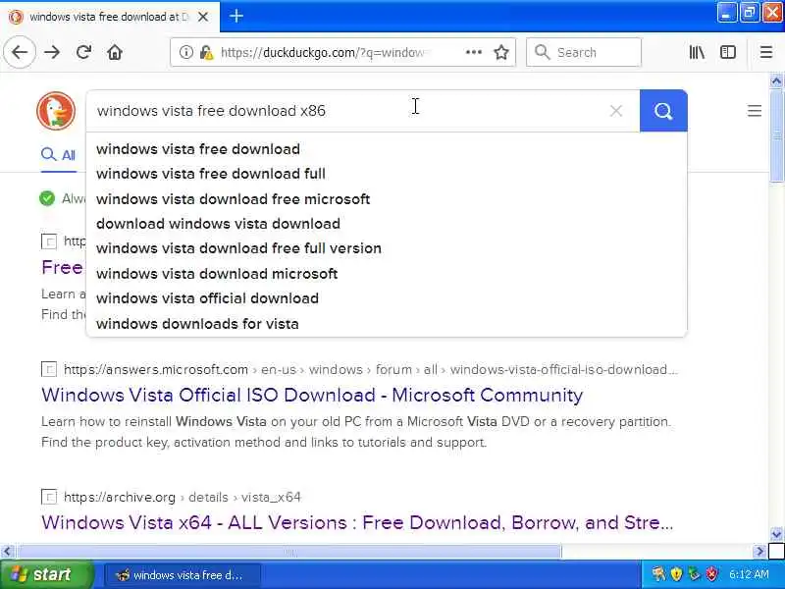This screenshot has height=589, width=785.
Task: Open page actions three-dots menu
Action: click(473, 52)
